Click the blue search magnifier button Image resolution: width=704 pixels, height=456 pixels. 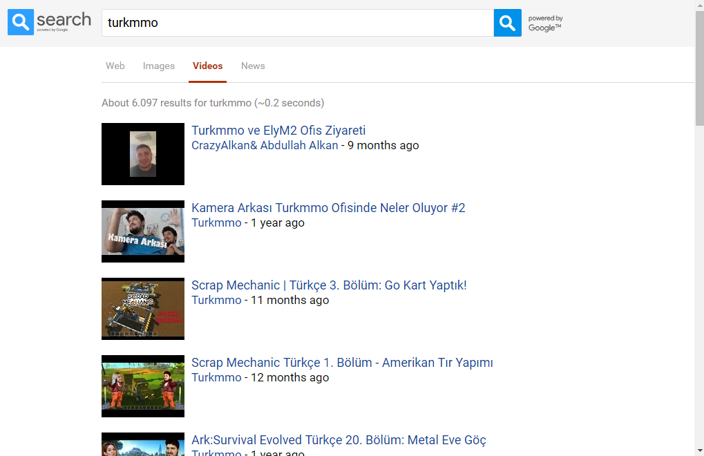point(507,23)
